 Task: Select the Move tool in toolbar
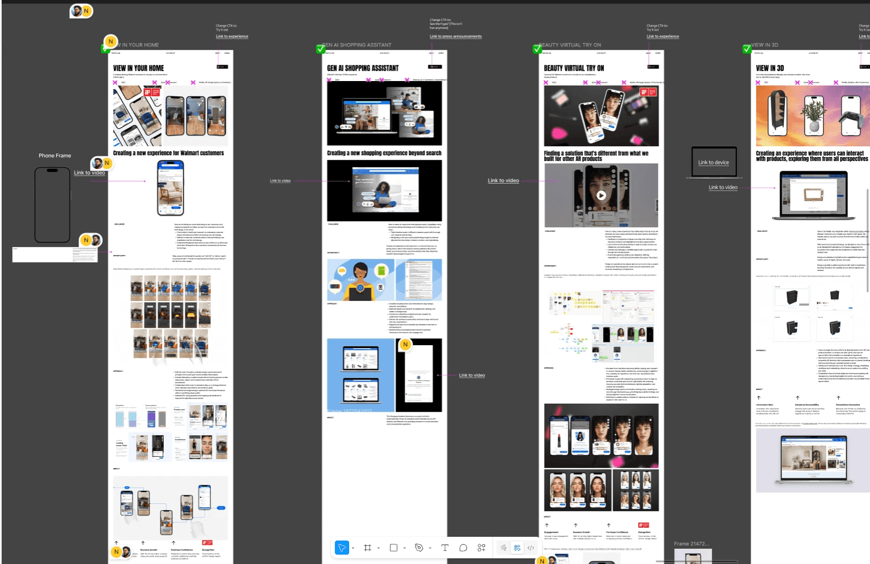pos(342,548)
